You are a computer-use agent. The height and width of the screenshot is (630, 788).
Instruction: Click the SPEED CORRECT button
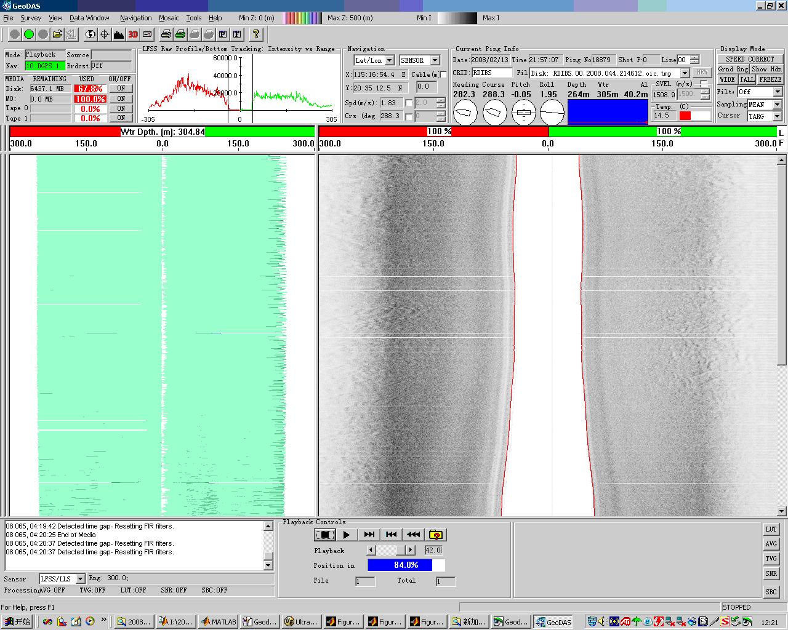(x=749, y=59)
